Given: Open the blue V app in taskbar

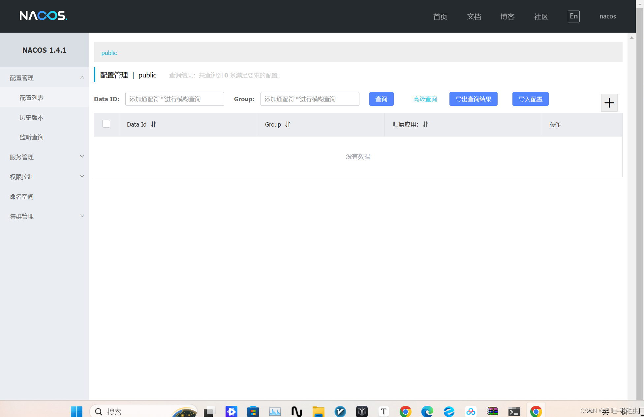Looking at the screenshot, I should point(340,411).
